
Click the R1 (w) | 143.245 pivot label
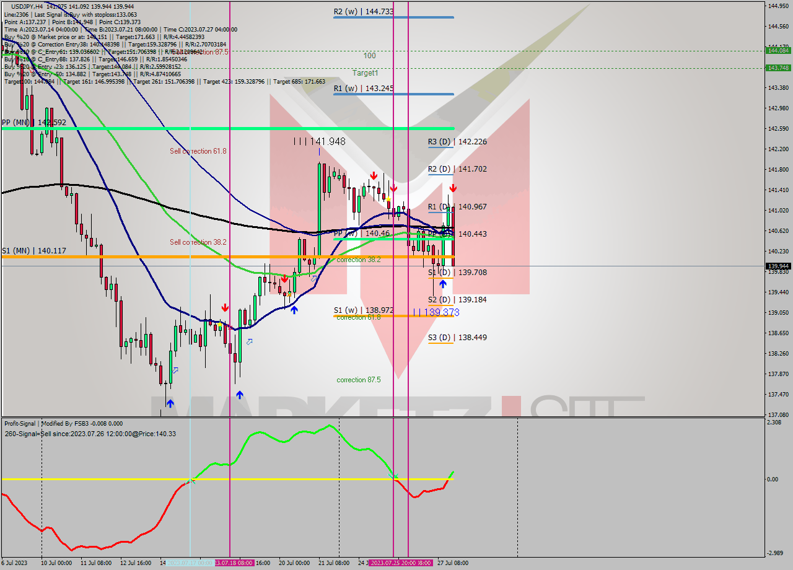pyautogui.click(x=363, y=89)
